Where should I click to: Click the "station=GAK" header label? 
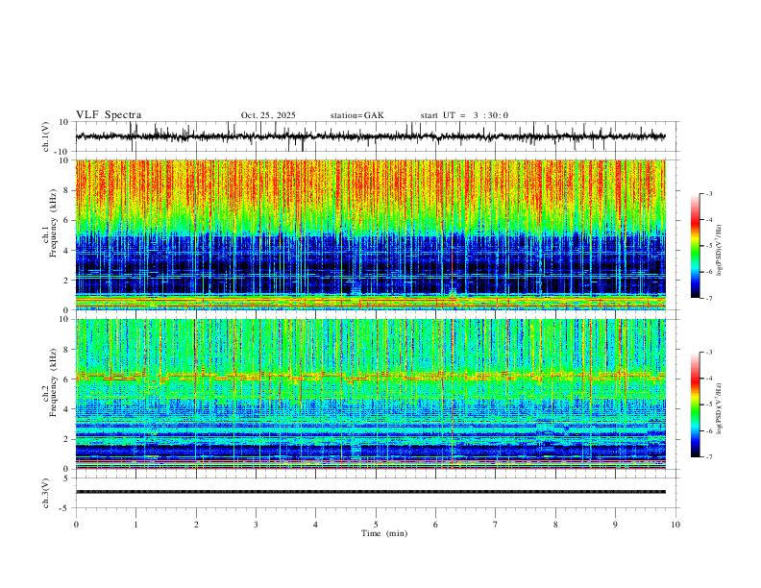pos(356,115)
